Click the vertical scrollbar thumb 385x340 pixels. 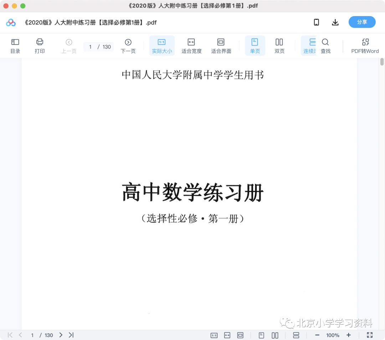coord(382,62)
